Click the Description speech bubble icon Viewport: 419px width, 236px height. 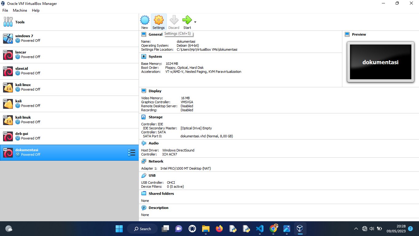click(144, 208)
